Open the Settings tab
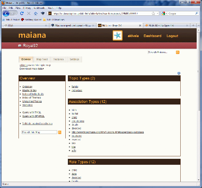The width and height of the screenshot is (202, 188). 74,59
